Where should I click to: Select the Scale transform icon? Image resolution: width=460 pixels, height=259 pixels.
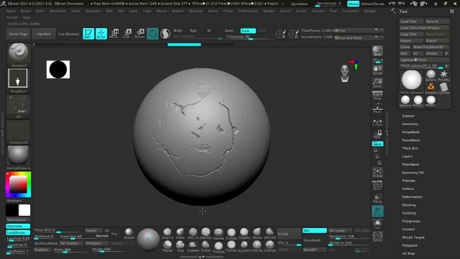[x=127, y=34]
